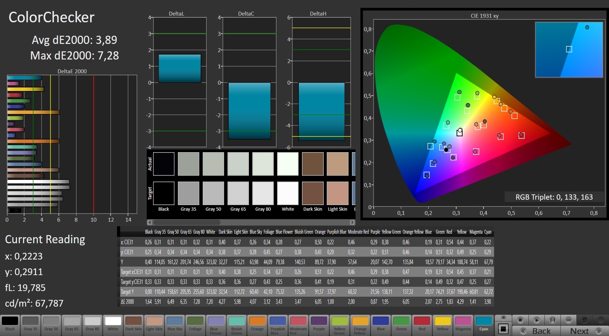Click the 'RGB Triplet: 0, 133, 163' label
The width and height of the screenshot is (609, 336).
[x=554, y=197]
